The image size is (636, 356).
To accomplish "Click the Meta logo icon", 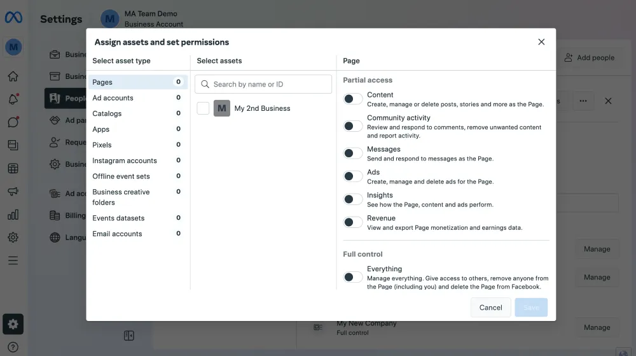I will 13,18.
